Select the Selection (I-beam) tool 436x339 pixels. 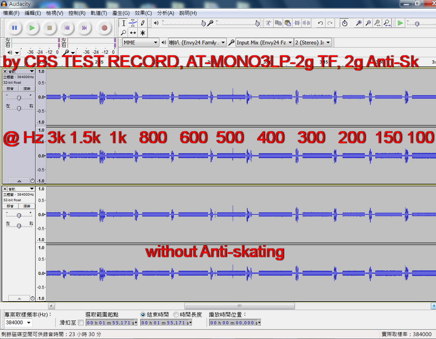click(x=124, y=23)
